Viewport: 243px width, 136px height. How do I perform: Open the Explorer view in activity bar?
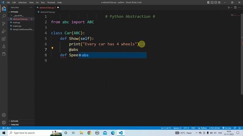4,8
